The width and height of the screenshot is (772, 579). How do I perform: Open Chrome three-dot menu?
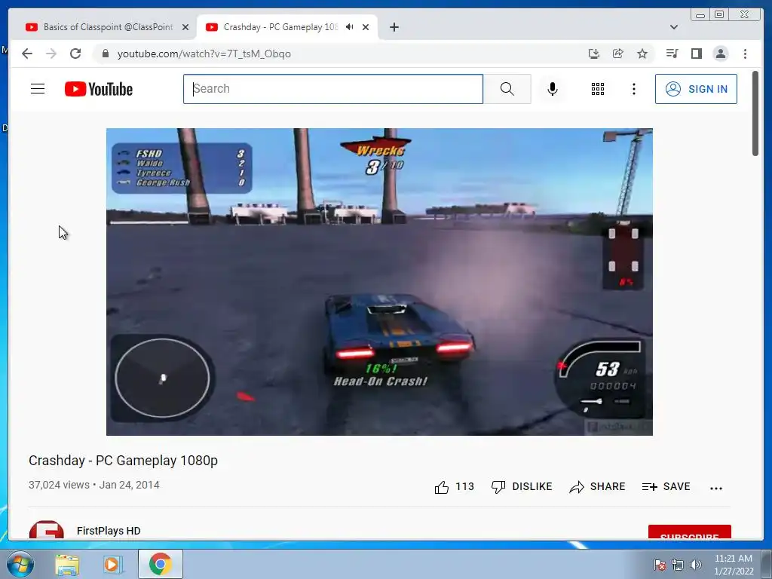click(x=745, y=54)
